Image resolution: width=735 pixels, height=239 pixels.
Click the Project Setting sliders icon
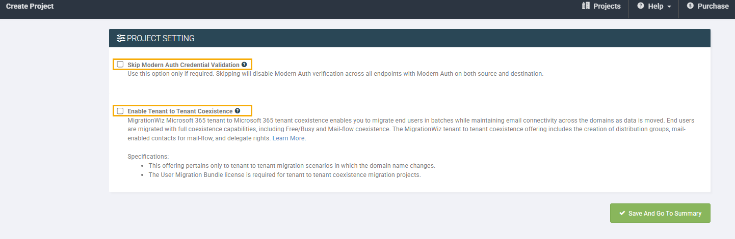click(x=121, y=38)
